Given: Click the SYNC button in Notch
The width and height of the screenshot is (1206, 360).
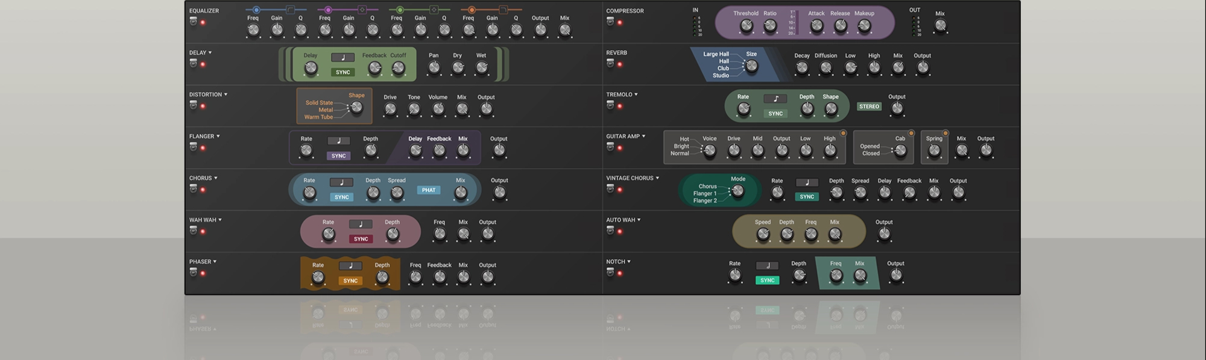Looking at the screenshot, I should [x=768, y=281].
